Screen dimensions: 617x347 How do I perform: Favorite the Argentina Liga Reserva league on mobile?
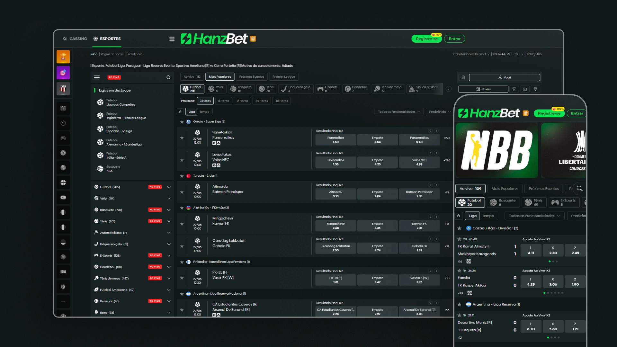click(x=460, y=304)
